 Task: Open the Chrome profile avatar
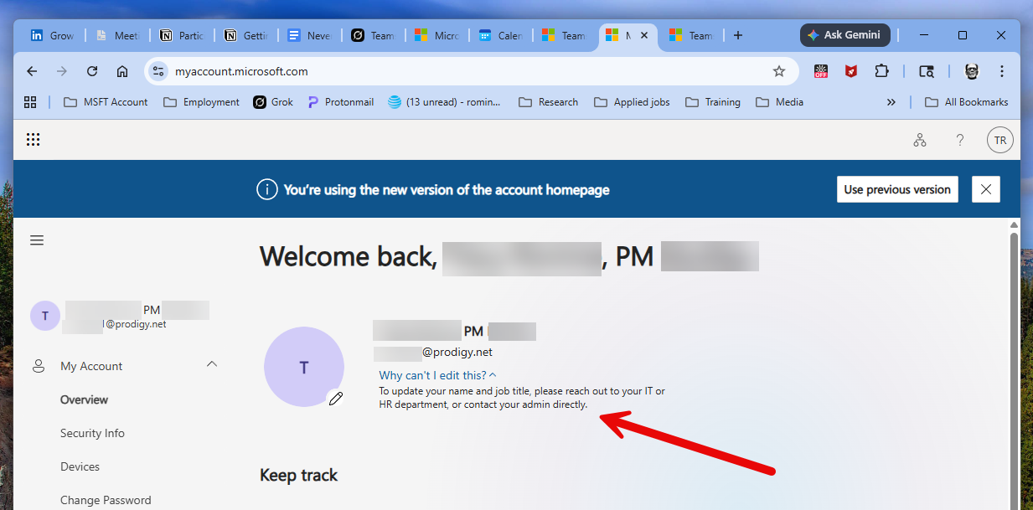tap(972, 71)
